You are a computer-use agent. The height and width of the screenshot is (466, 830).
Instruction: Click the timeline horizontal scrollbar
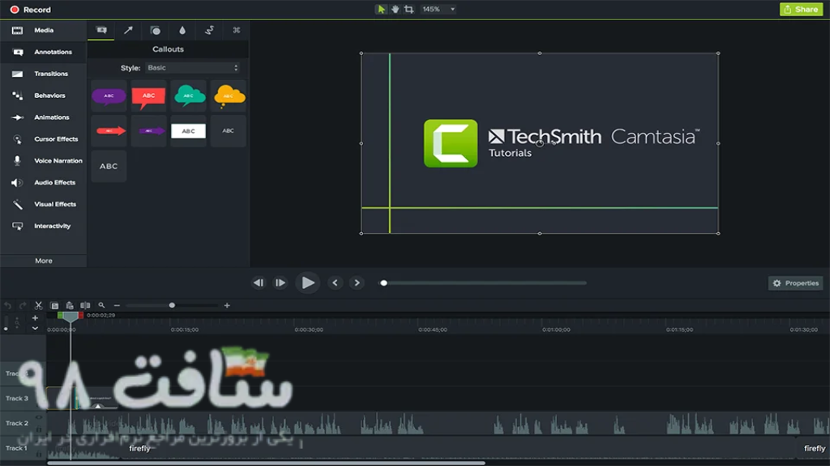pos(266,463)
